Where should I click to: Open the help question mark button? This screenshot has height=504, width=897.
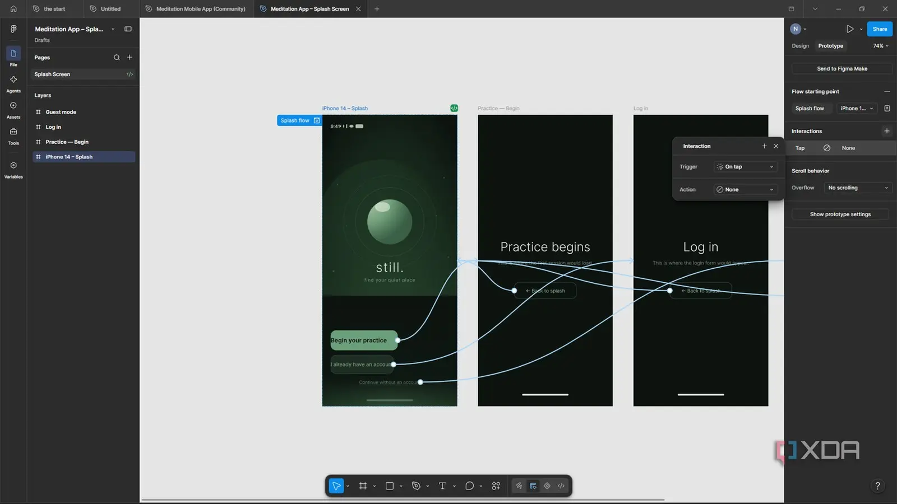878,486
